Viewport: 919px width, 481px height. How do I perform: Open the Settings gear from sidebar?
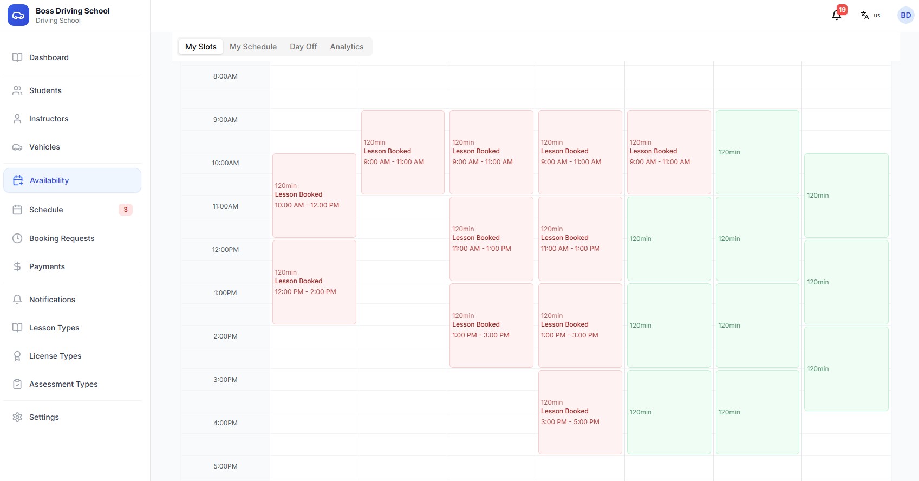[x=17, y=417]
